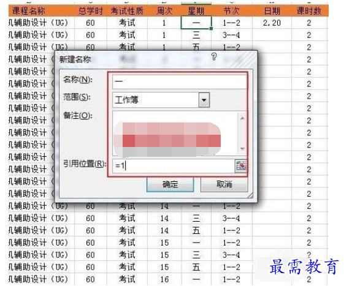Select 节次 cell 3--4 in week 15 row
This screenshot has width=344, height=286.
click(231, 255)
